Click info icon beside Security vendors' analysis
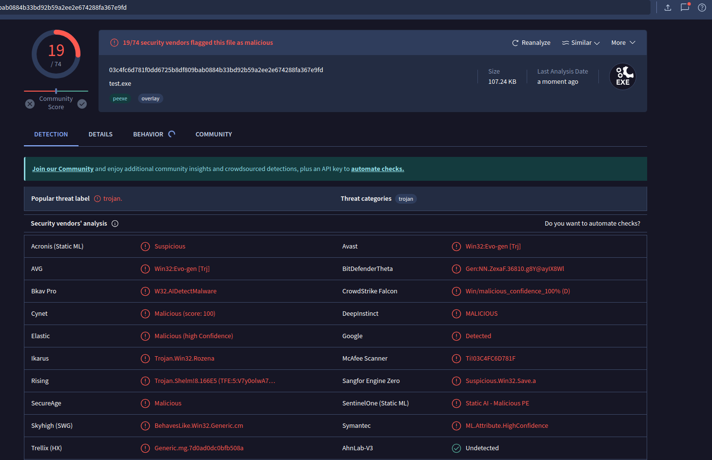The width and height of the screenshot is (712, 460). pyautogui.click(x=115, y=224)
